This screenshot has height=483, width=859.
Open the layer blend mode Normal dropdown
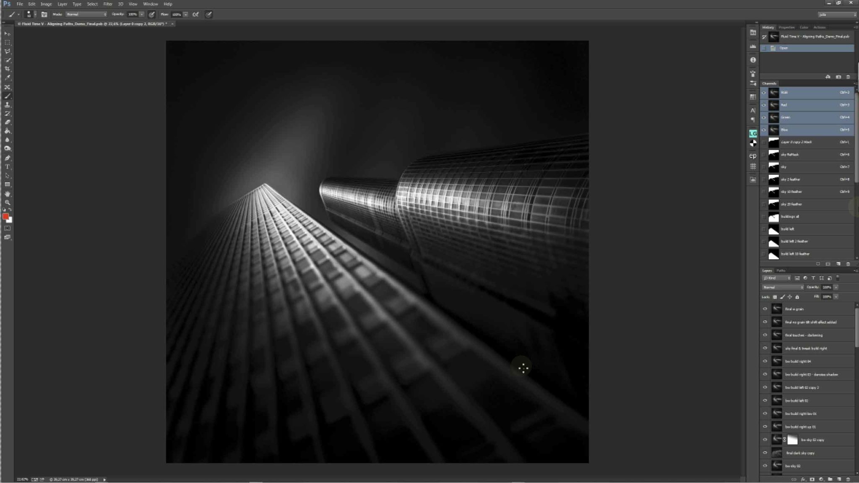[x=783, y=287]
